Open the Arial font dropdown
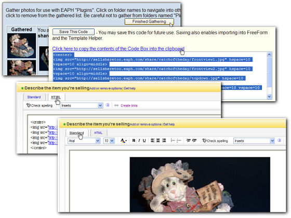This screenshot has width=291, height=218. 84,141
